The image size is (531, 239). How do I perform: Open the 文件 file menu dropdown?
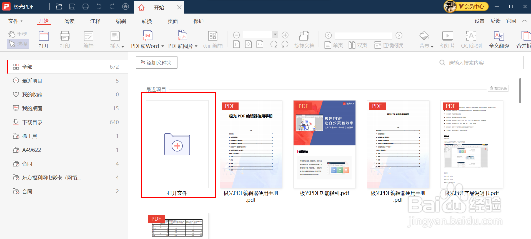pos(15,21)
